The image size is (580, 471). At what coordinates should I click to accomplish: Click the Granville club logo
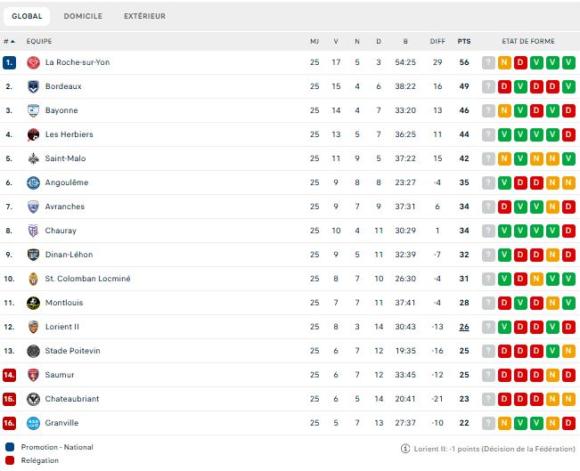tap(33, 423)
